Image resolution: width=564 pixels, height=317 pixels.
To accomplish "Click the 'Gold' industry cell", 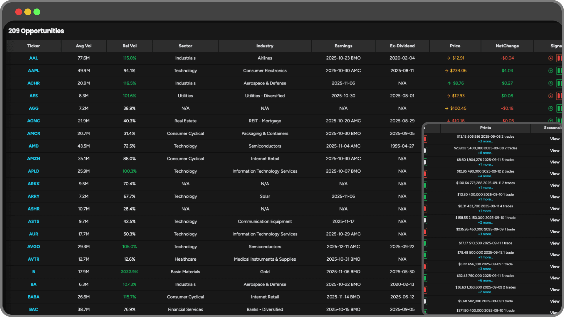I will click(265, 272).
